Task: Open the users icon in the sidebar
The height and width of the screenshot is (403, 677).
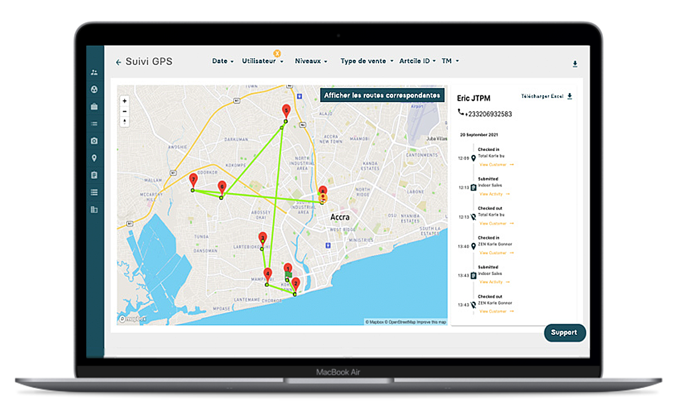Action: [x=94, y=72]
